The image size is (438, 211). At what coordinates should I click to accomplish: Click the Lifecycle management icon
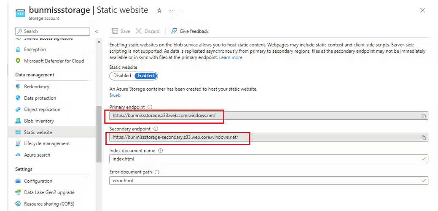point(18,143)
